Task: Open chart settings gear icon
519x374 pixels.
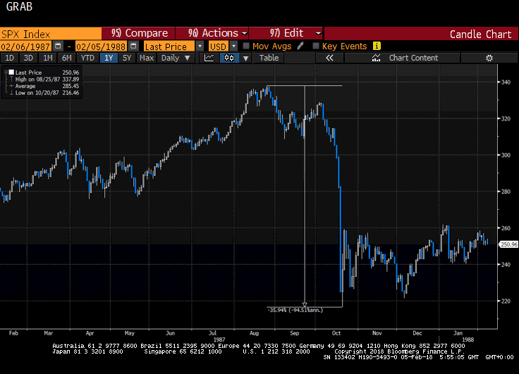Action: pyautogui.click(x=489, y=58)
